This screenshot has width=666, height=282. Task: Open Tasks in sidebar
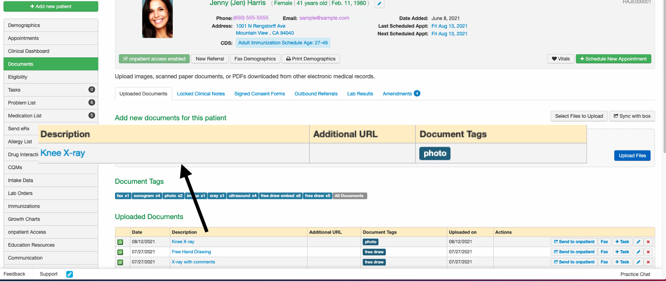pyautogui.click(x=51, y=90)
